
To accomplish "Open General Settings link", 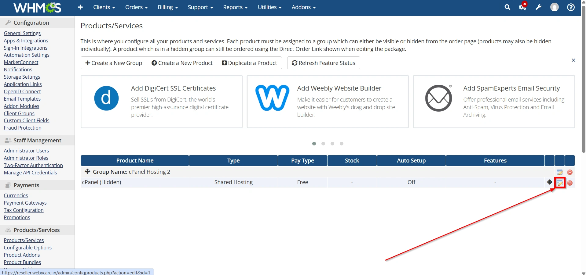I will [x=22, y=33].
